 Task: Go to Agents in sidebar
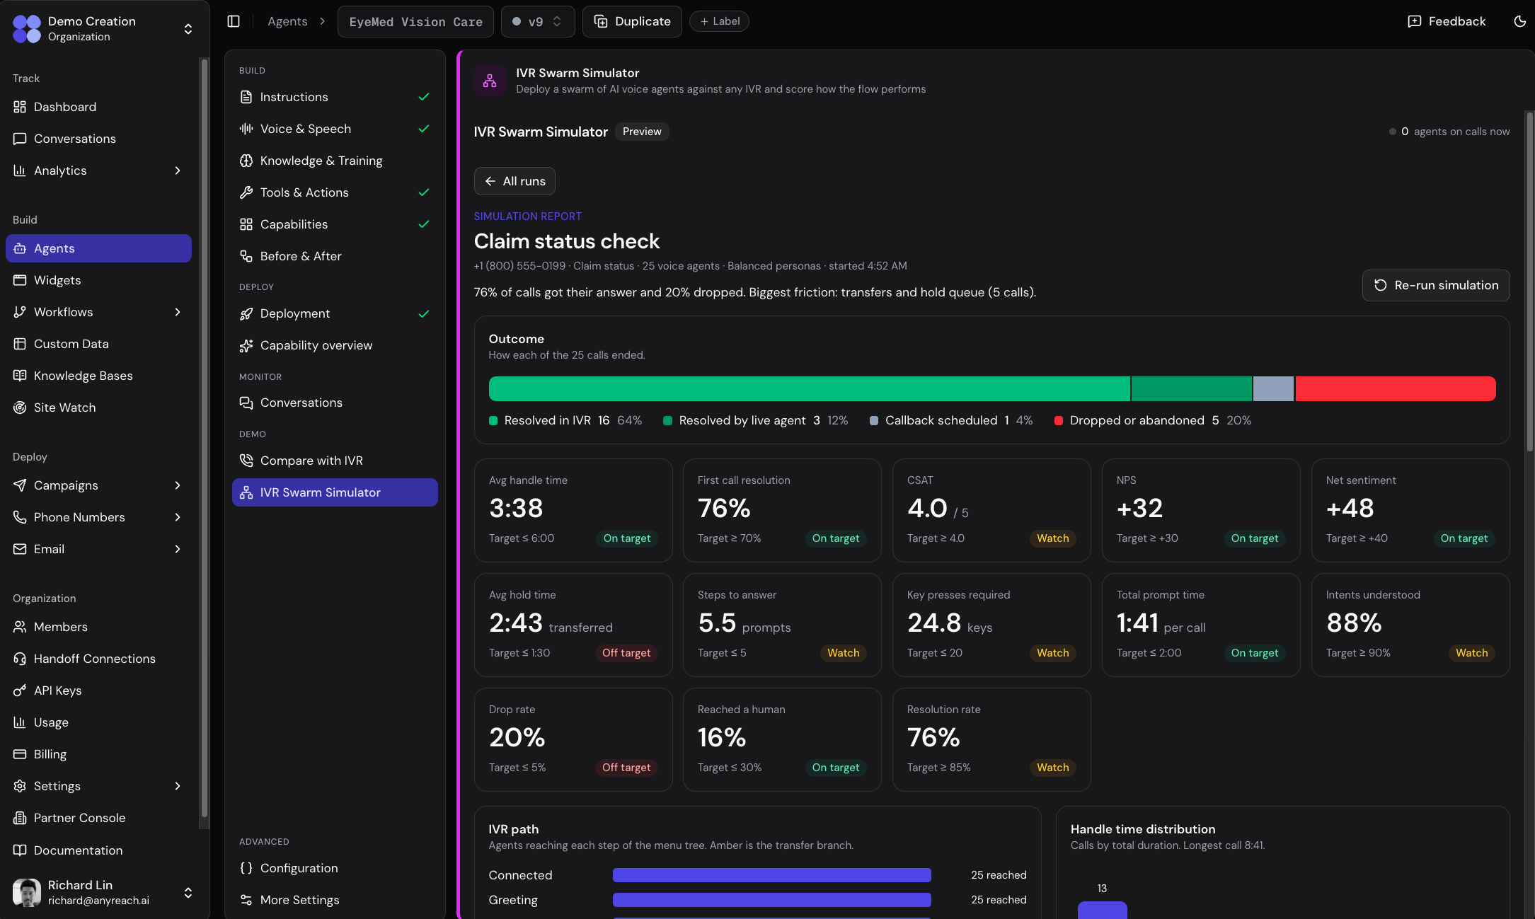[x=98, y=248]
